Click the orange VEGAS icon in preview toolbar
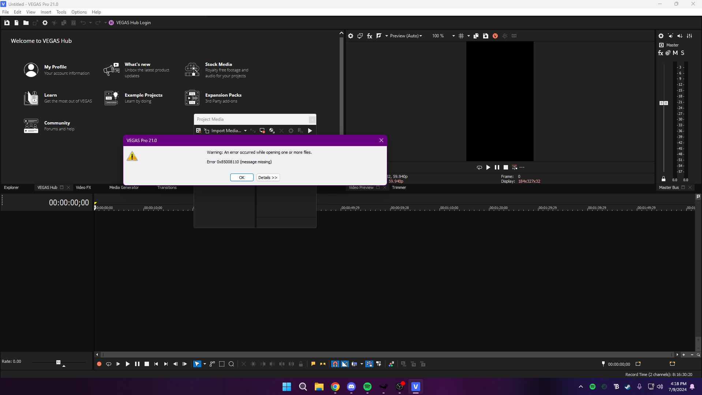This screenshot has width=702, height=395. click(x=495, y=36)
